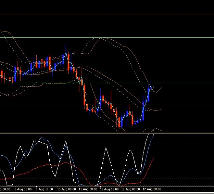Image resolution: width=214 pixels, height=194 pixels.
Task: Click the '12 Aug 16:00' time axis label
Action: [x=109, y=189]
